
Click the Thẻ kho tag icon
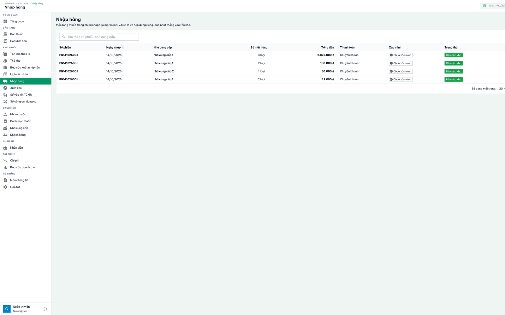point(5,61)
